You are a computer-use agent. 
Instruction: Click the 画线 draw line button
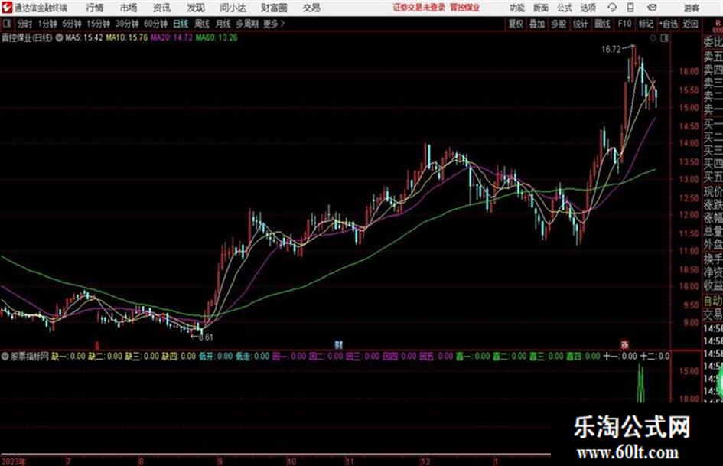(x=602, y=24)
